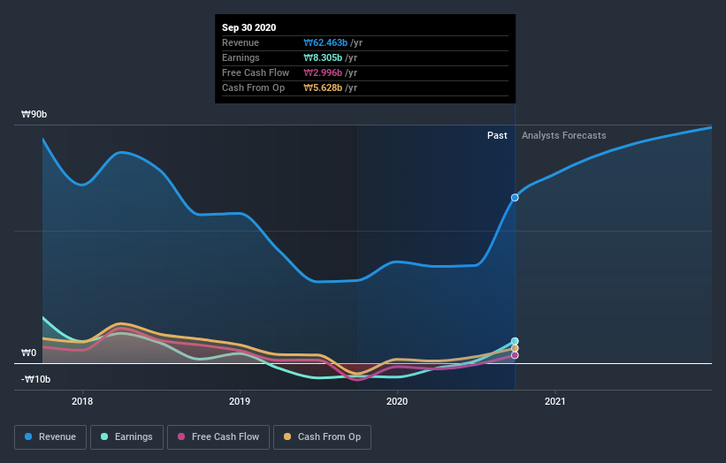
Task: Select the pink Free Cash Flow data point marker
Action: point(515,355)
